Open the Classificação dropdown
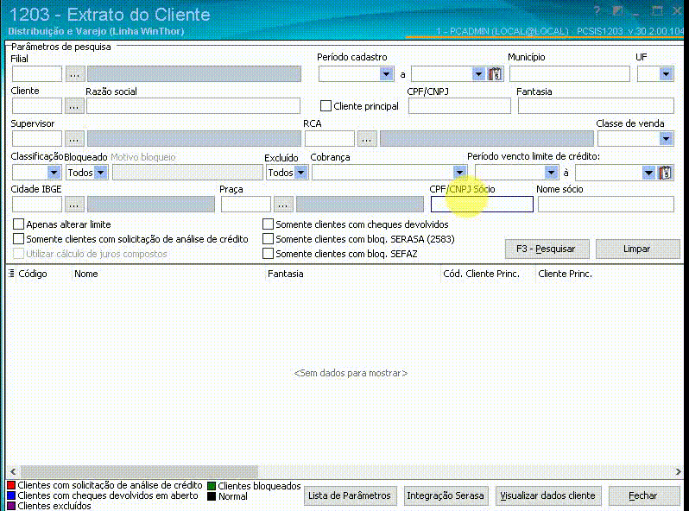 click(x=54, y=173)
